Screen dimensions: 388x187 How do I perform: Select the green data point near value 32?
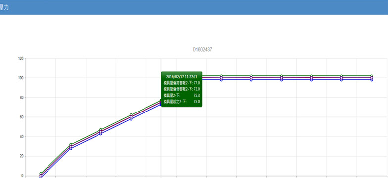[x=71, y=144]
